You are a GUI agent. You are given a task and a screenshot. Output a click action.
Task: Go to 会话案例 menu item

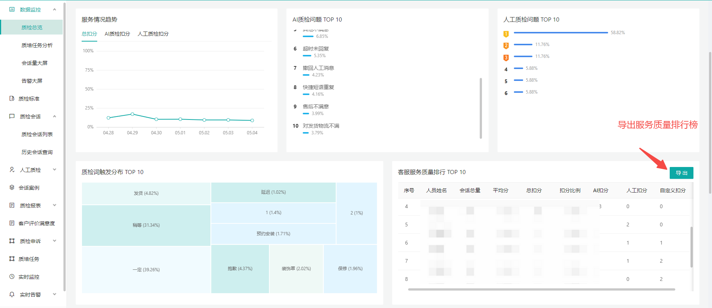coord(29,188)
